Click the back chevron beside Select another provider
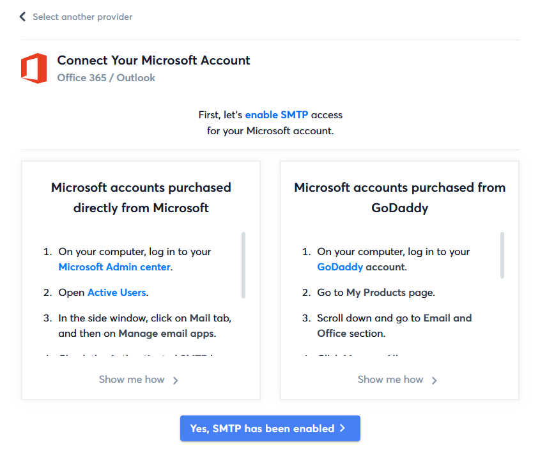The image size is (547, 464). 23,17
